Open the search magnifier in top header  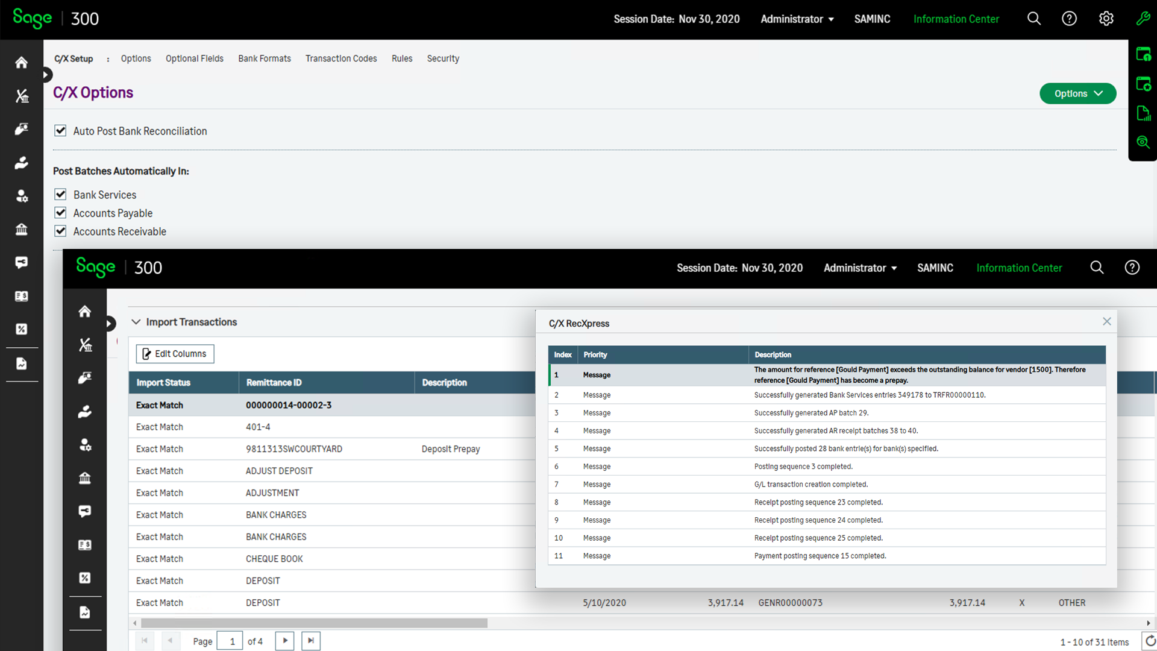pyautogui.click(x=1033, y=19)
